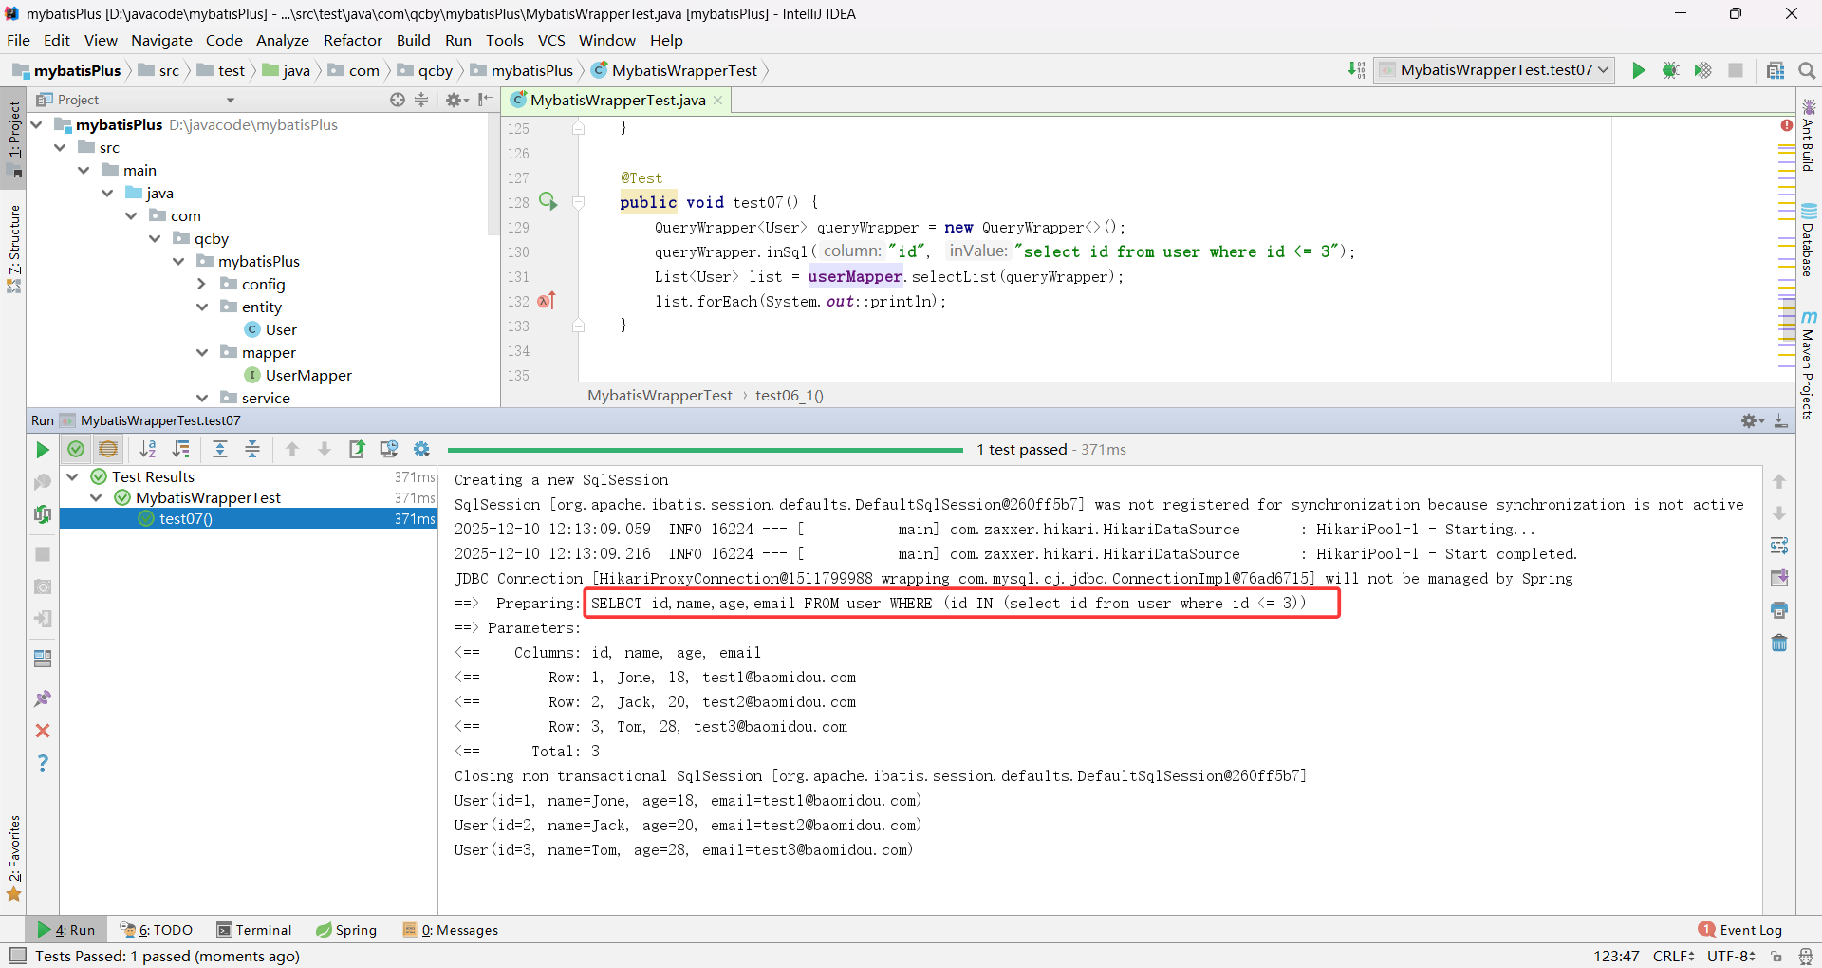This screenshot has width=1822, height=968.
Task: Open Spring tool window button
Action: 346,930
